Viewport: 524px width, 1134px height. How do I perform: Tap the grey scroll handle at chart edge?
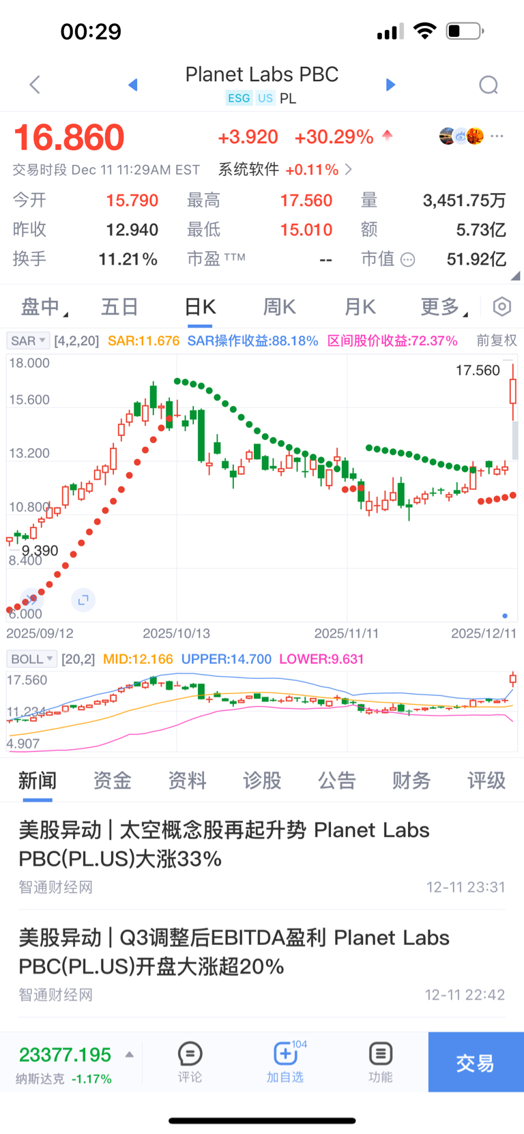coord(515,439)
